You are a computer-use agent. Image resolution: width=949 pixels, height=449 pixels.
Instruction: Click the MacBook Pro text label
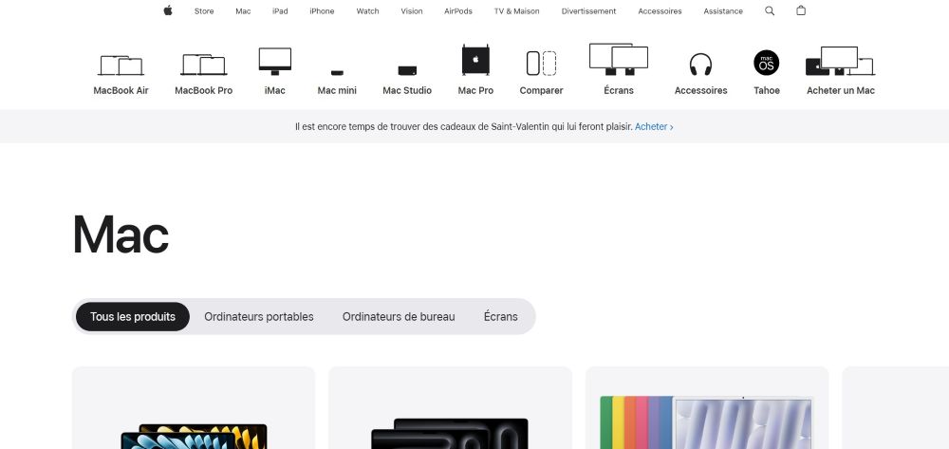point(203,90)
